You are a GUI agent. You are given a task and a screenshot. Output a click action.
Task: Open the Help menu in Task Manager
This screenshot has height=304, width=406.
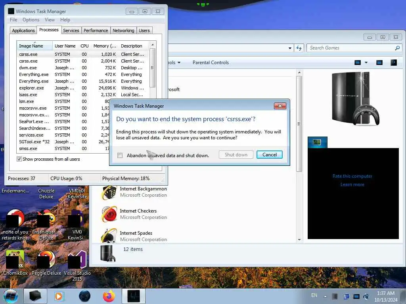point(65,20)
